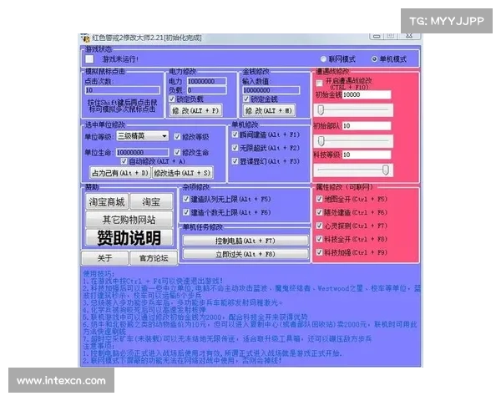Toggle 科技加强 (Ctrl + F9) checkbox

click(x=319, y=252)
